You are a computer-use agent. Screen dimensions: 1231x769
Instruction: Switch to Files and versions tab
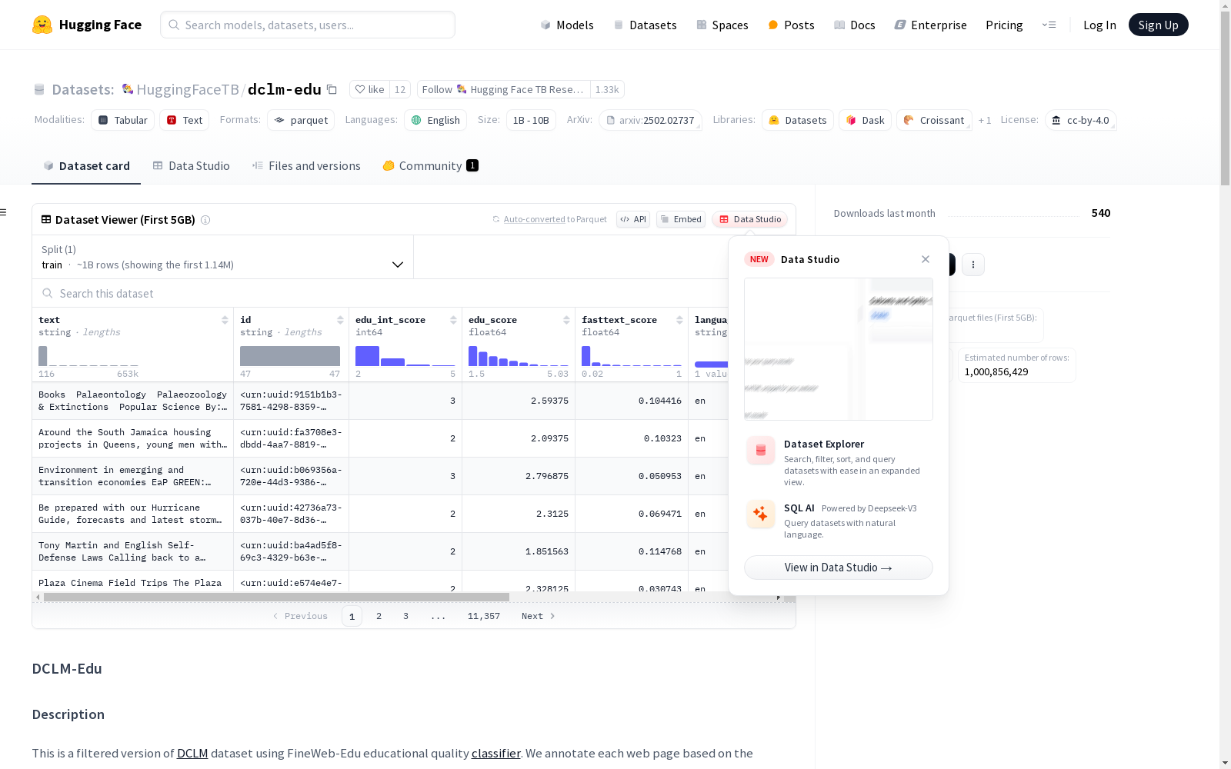pyautogui.click(x=306, y=166)
